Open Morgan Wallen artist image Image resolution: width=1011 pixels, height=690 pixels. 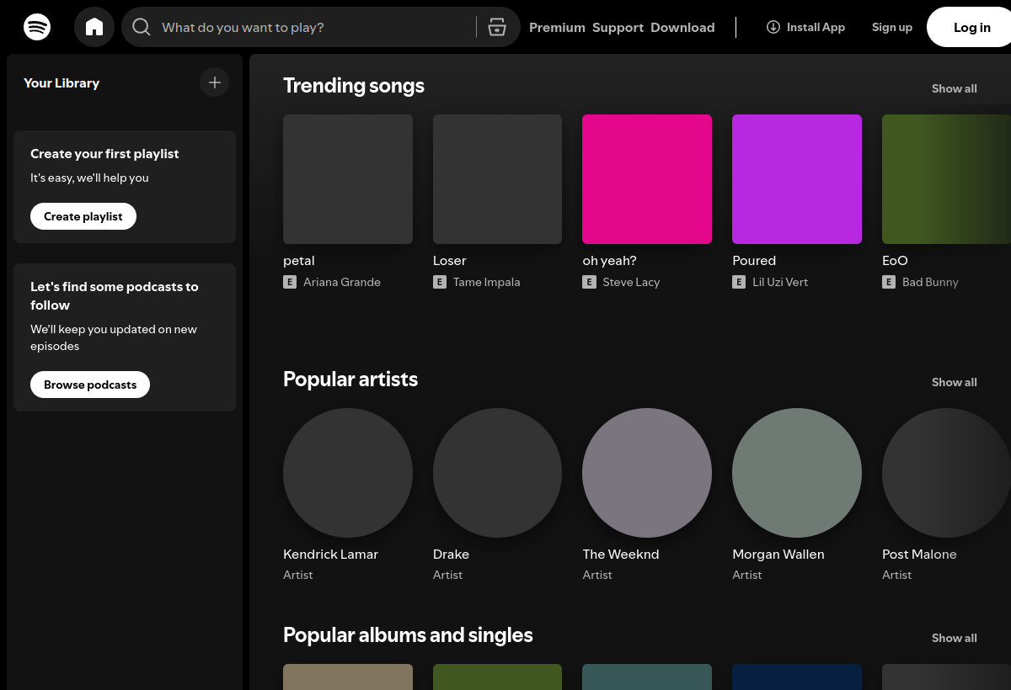coord(797,473)
